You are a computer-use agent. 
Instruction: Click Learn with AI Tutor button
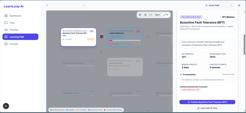point(207,108)
